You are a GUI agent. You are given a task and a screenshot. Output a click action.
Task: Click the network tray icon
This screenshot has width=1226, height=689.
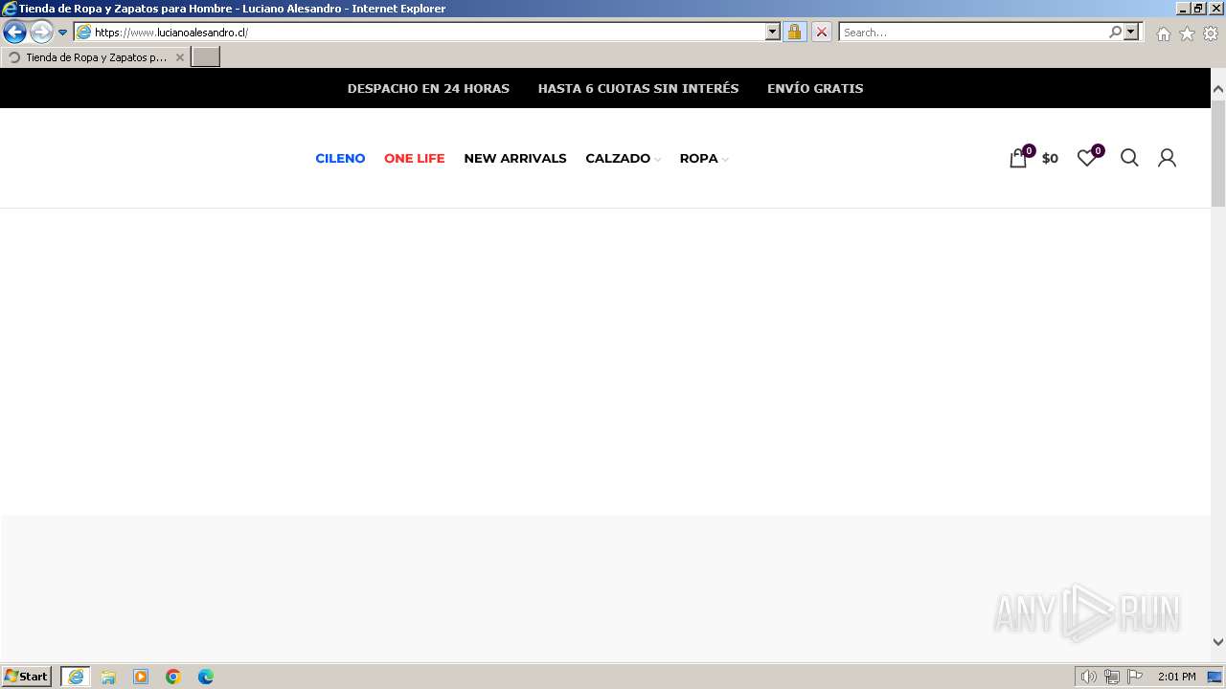pyautogui.click(x=1112, y=677)
